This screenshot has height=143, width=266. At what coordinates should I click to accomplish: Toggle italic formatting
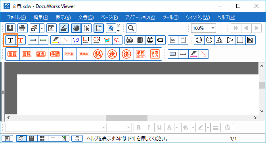pyautogui.click(x=149, y=128)
